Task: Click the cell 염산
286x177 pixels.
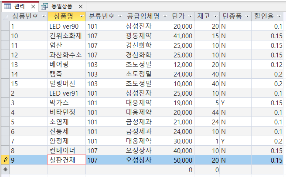Action: click(67, 46)
